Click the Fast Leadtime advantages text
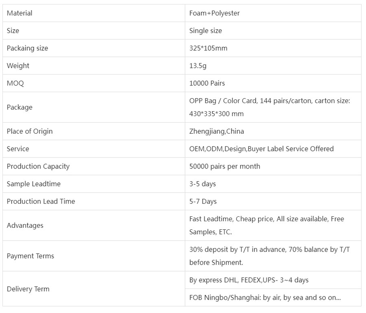The width and height of the screenshot is (366, 313). tap(266, 225)
